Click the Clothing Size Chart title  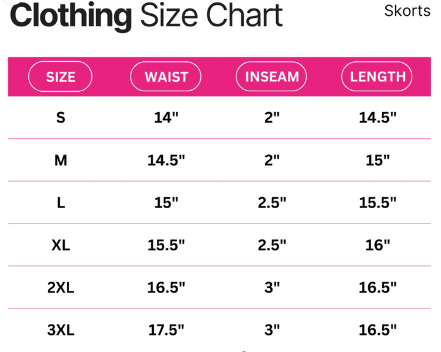click(146, 16)
